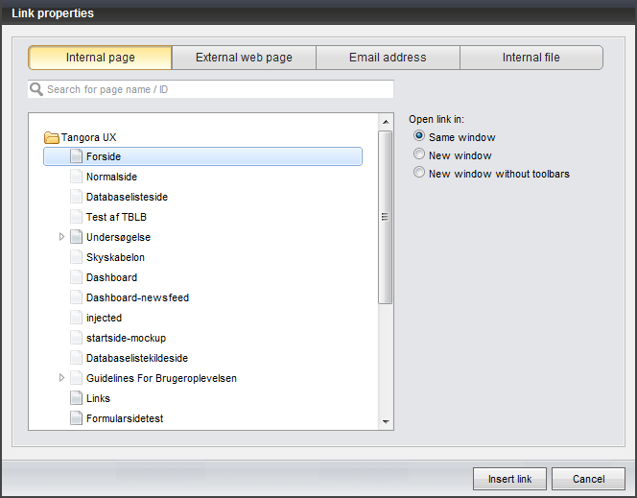Click the Tangora UX folder icon
Image resolution: width=637 pixels, height=498 pixels.
(x=52, y=137)
